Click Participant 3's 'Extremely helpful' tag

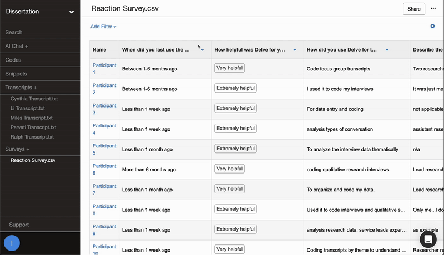(x=235, y=108)
